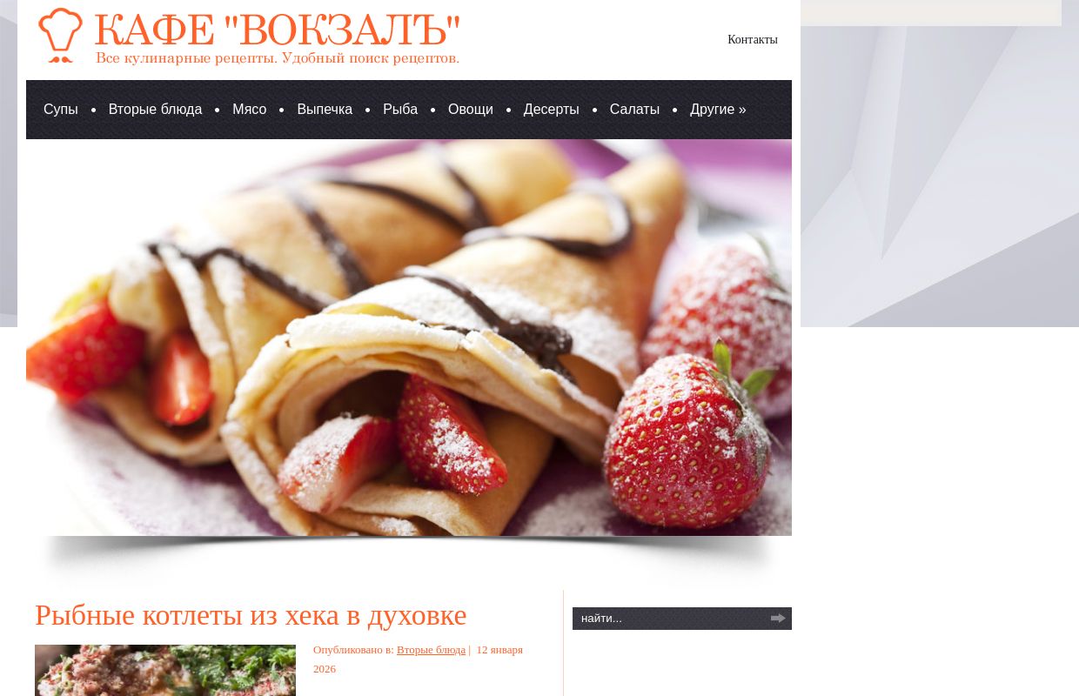Open the Рыба category
The image size is (1079, 696).
tap(400, 110)
